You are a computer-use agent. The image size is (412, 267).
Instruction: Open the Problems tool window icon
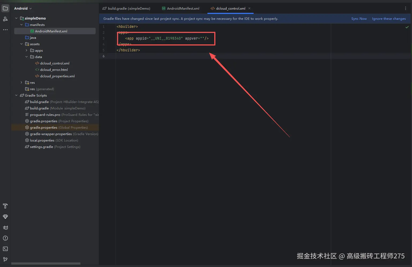pos(5,238)
